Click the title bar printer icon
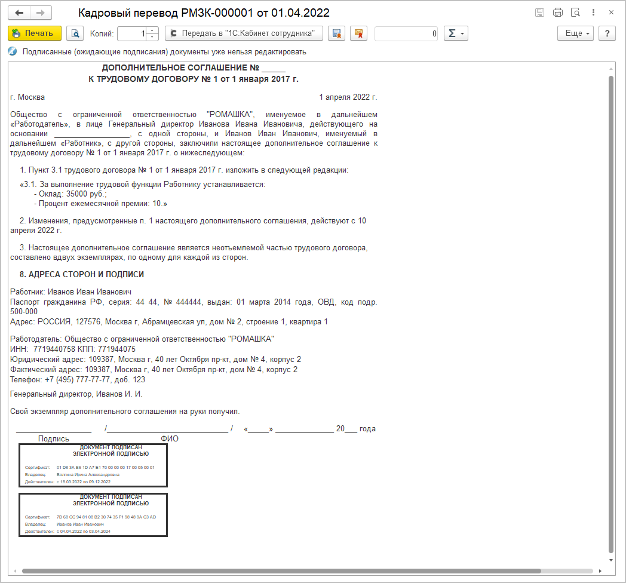 point(558,13)
